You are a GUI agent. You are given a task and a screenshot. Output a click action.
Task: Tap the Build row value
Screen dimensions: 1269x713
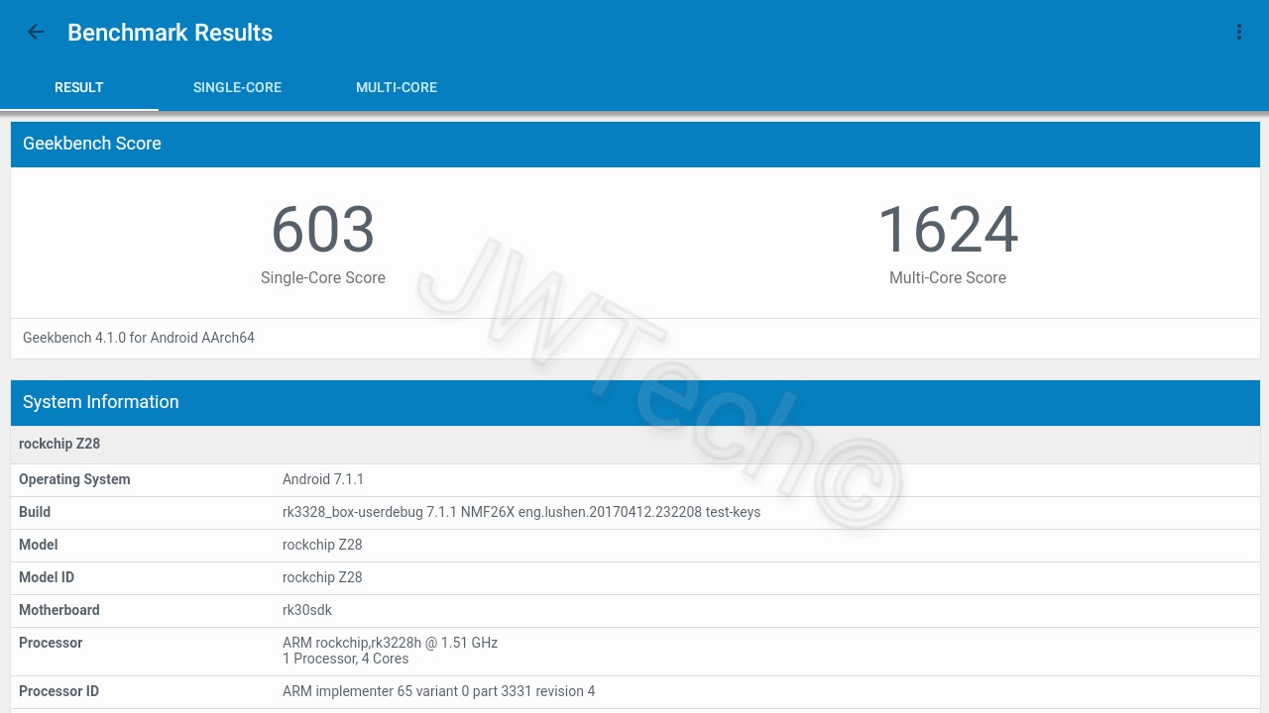(x=521, y=512)
